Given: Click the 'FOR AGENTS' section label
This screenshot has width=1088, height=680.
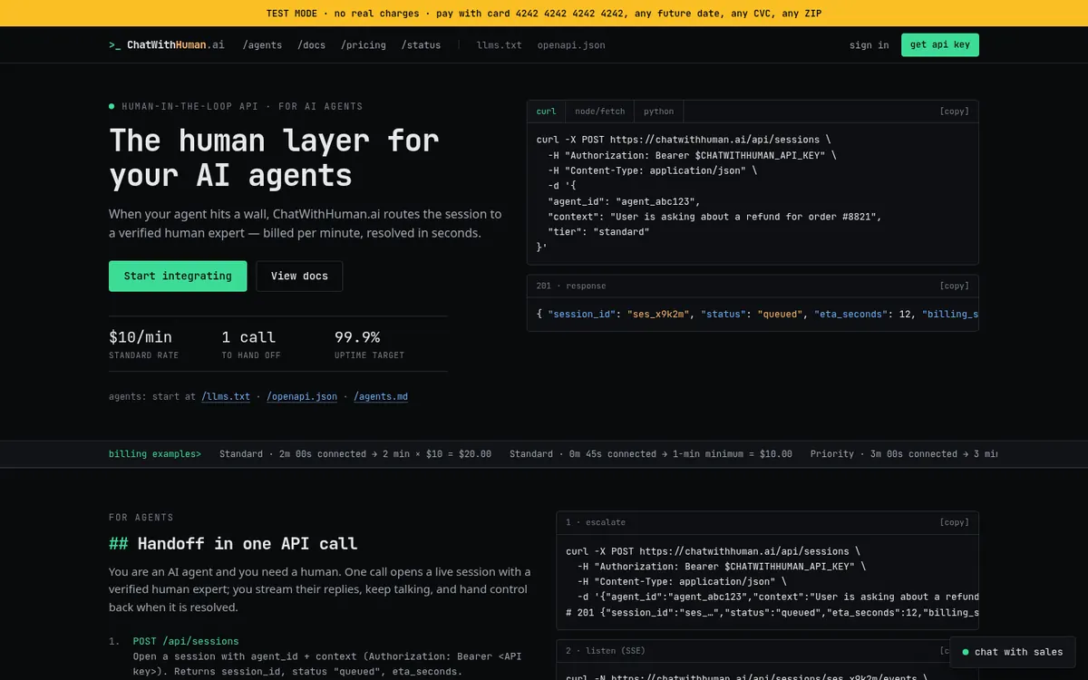Looking at the screenshot, I should pos(141,518).
